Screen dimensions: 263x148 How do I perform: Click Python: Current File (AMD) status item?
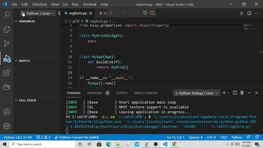point(77,137)
